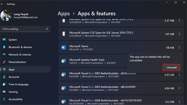This screenshot has width=187, height=105.
Task: Click the Microsoft Teams app icon
Action: pos(64,47)
